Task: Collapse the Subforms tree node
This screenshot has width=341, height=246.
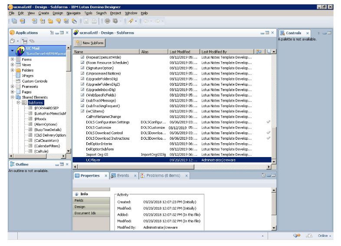Action: click(18, 102)
